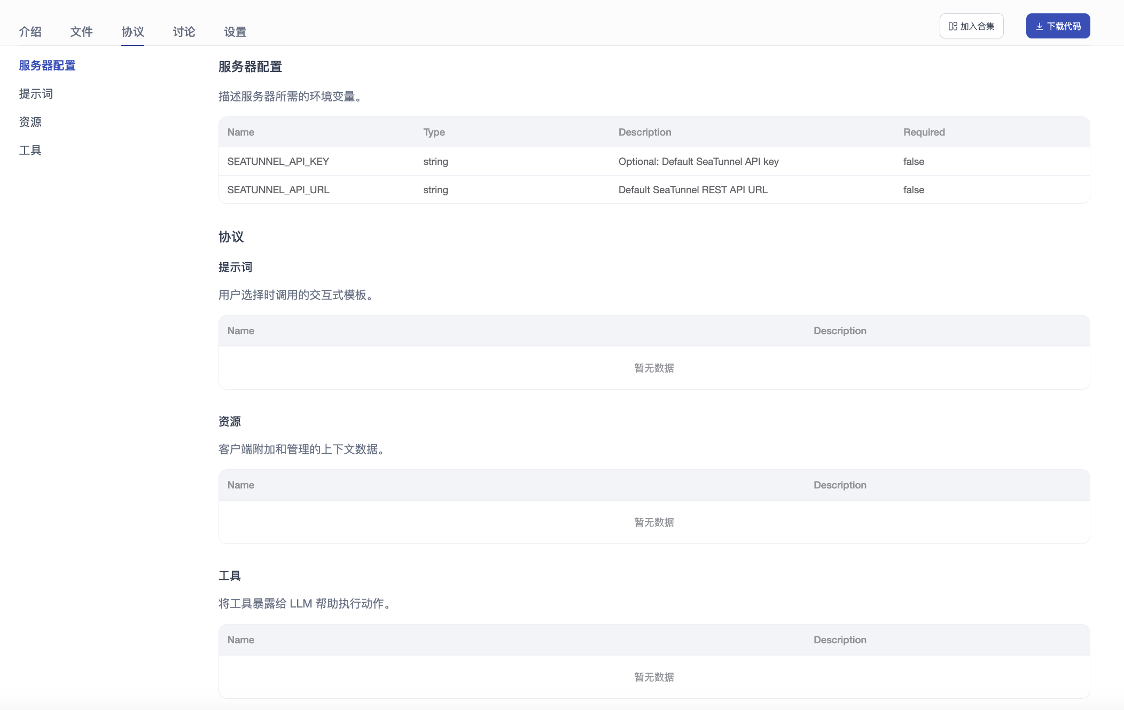Select the 协议 tab
Viewport: 1124px width, 710px height.
pos(132,32)
